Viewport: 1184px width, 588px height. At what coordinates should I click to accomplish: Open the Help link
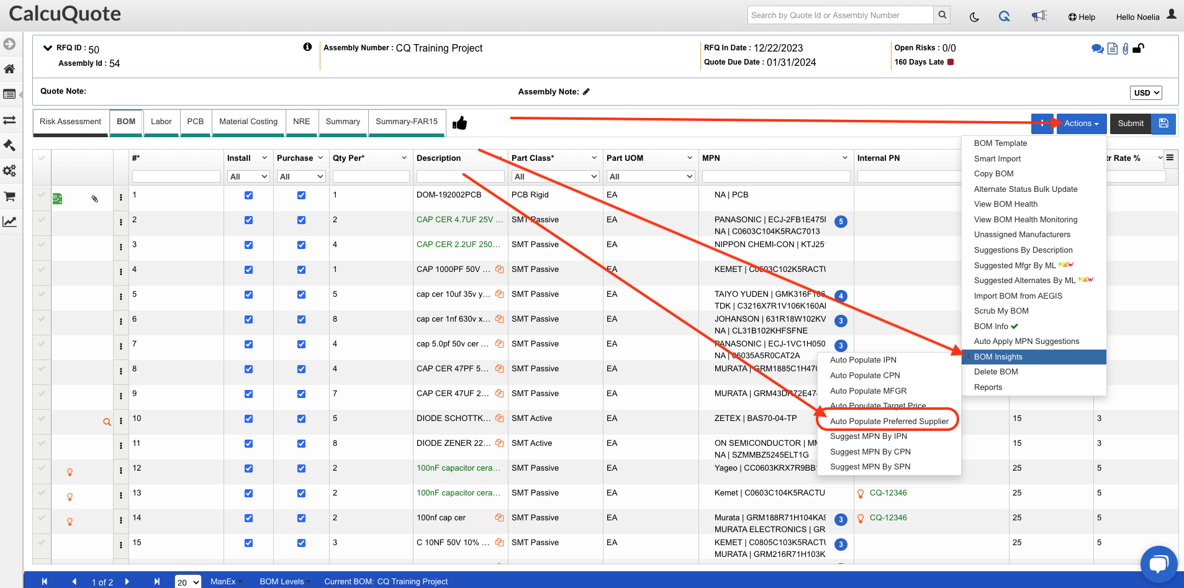point(1082,17)
